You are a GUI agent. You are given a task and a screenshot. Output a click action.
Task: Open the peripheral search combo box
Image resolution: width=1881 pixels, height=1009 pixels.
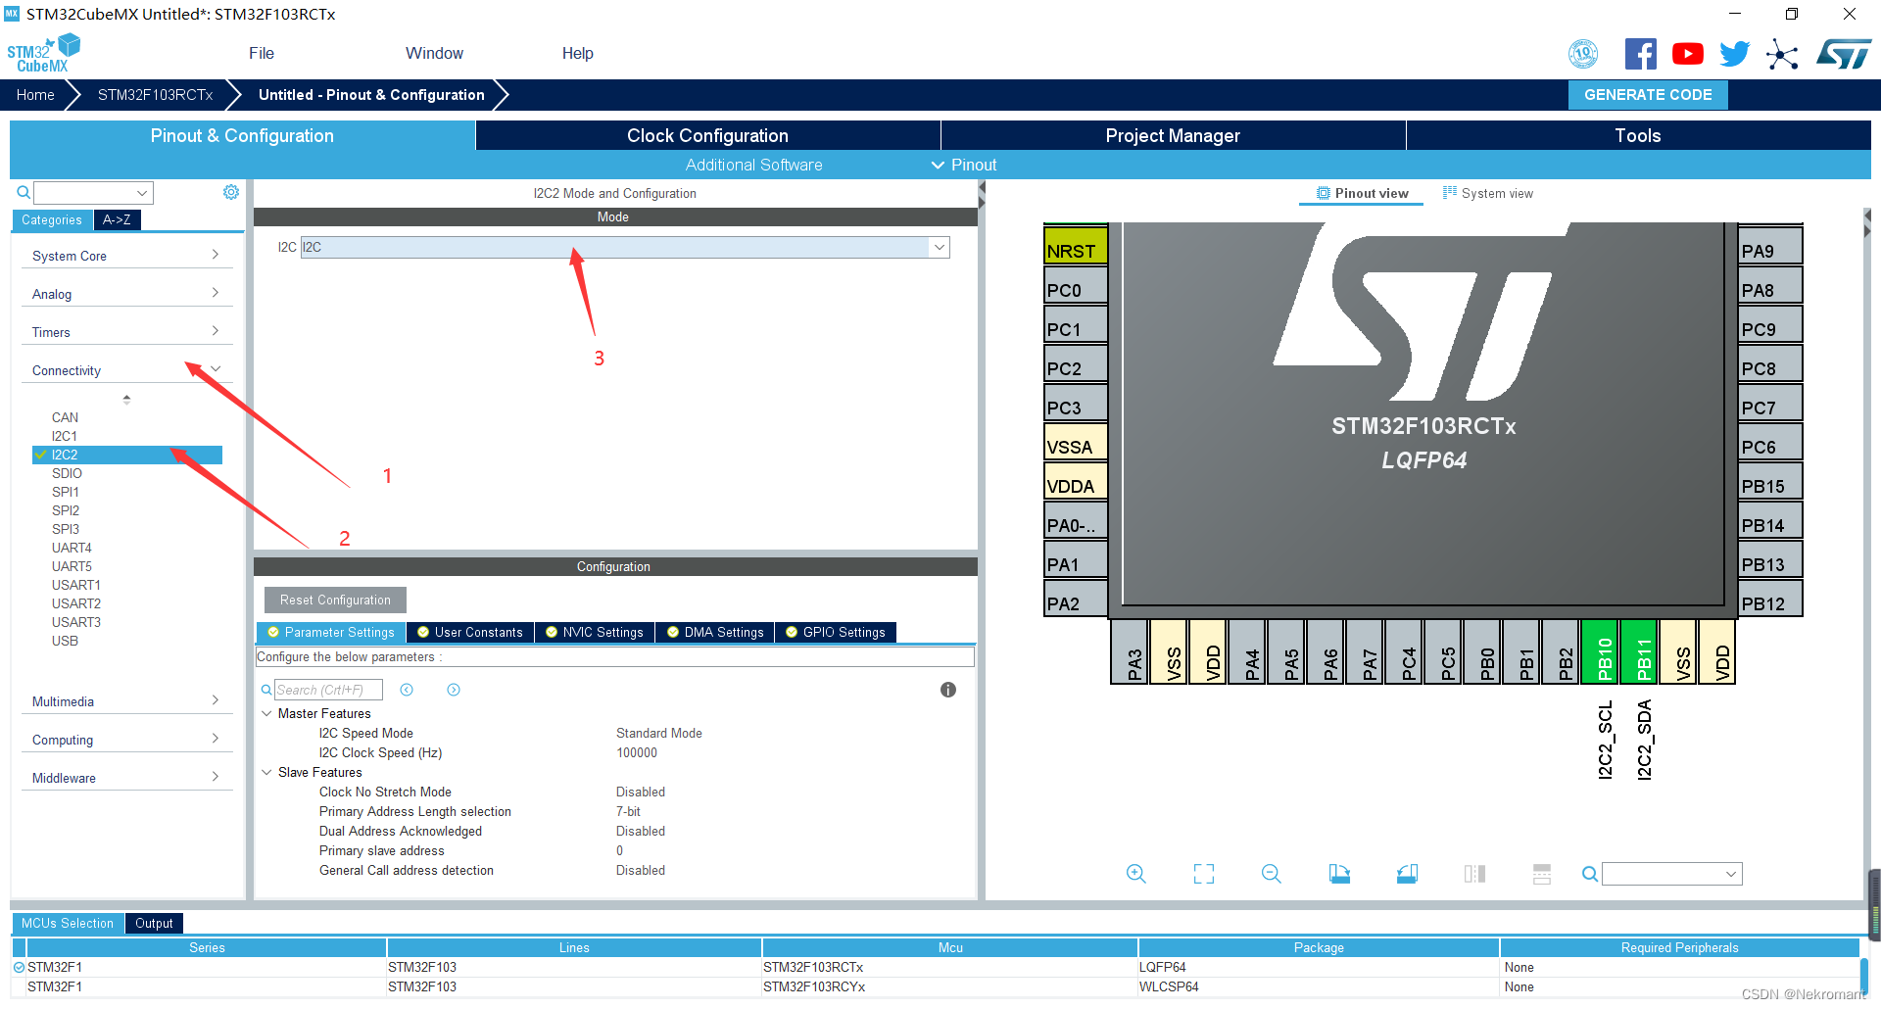click(x=94, y=193)
